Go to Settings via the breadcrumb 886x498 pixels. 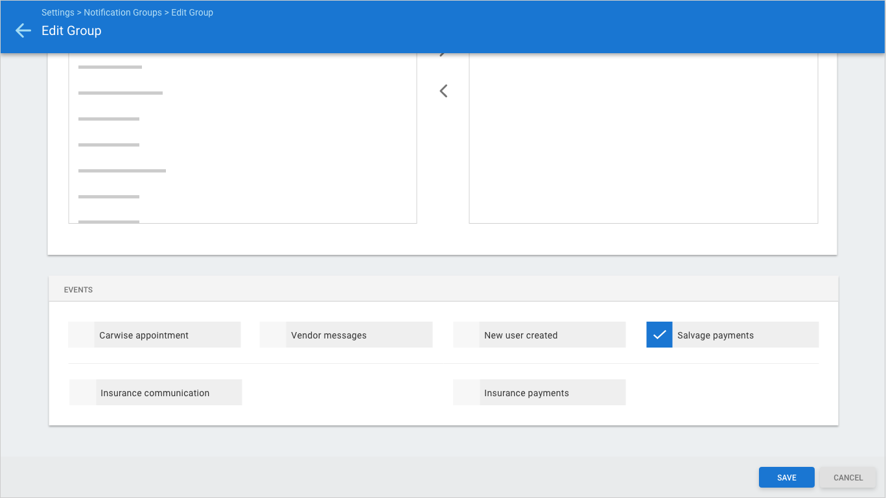pyautogui.click(x=58, y=12)
